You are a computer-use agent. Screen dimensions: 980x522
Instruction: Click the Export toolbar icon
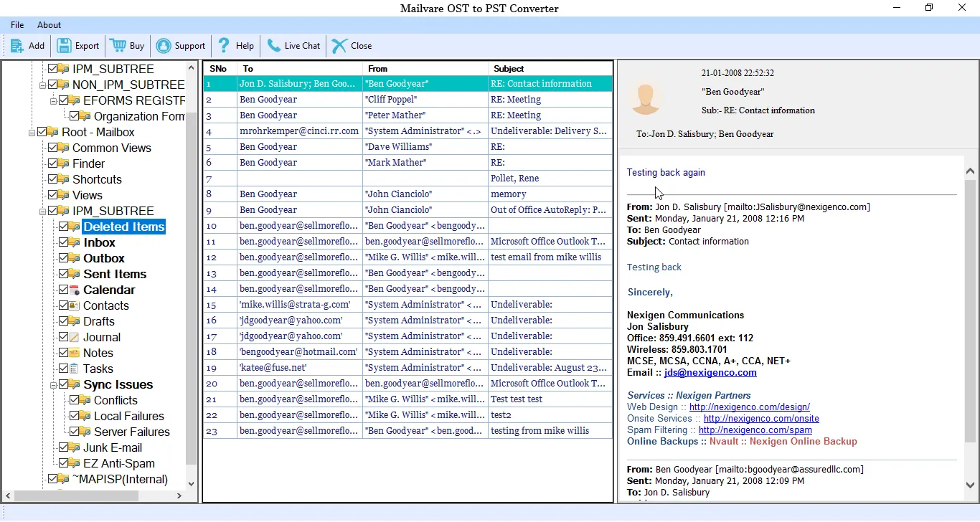point(65,46)
